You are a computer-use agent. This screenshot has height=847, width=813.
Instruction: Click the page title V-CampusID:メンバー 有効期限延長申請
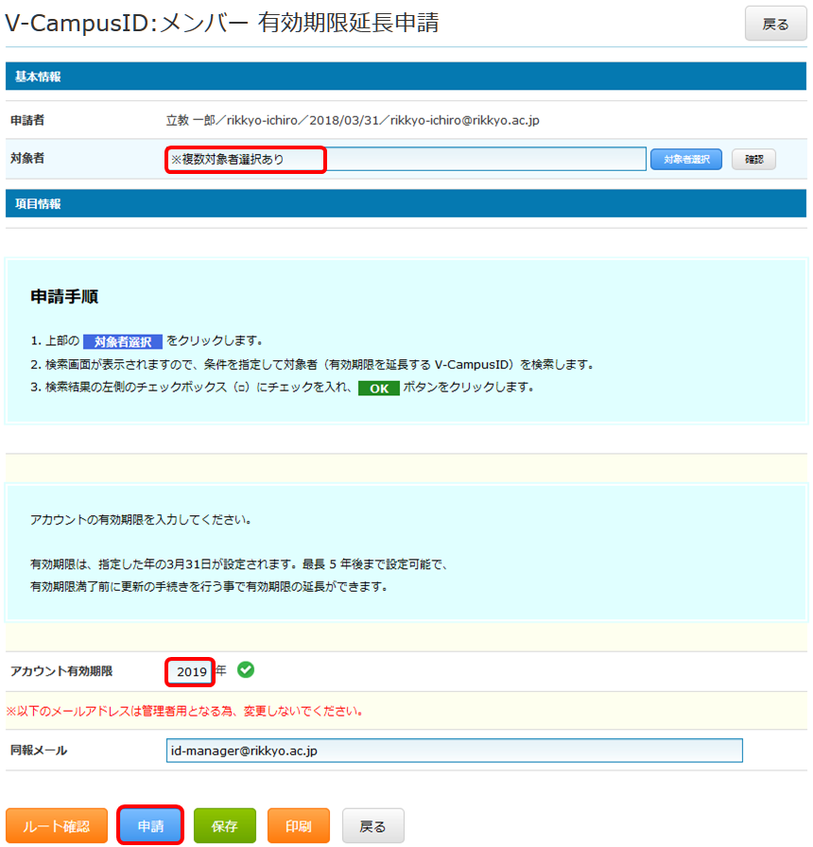[x=222, y=24]
